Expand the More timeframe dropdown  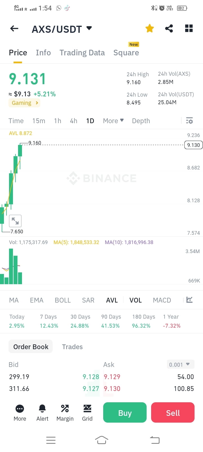[x=113, y=121]
